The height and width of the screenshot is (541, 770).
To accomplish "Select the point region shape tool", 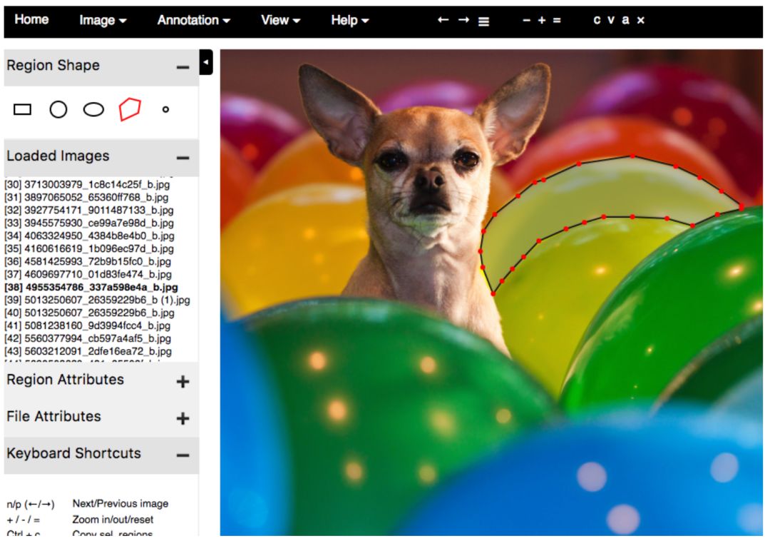I will click(x=165, y=109).
